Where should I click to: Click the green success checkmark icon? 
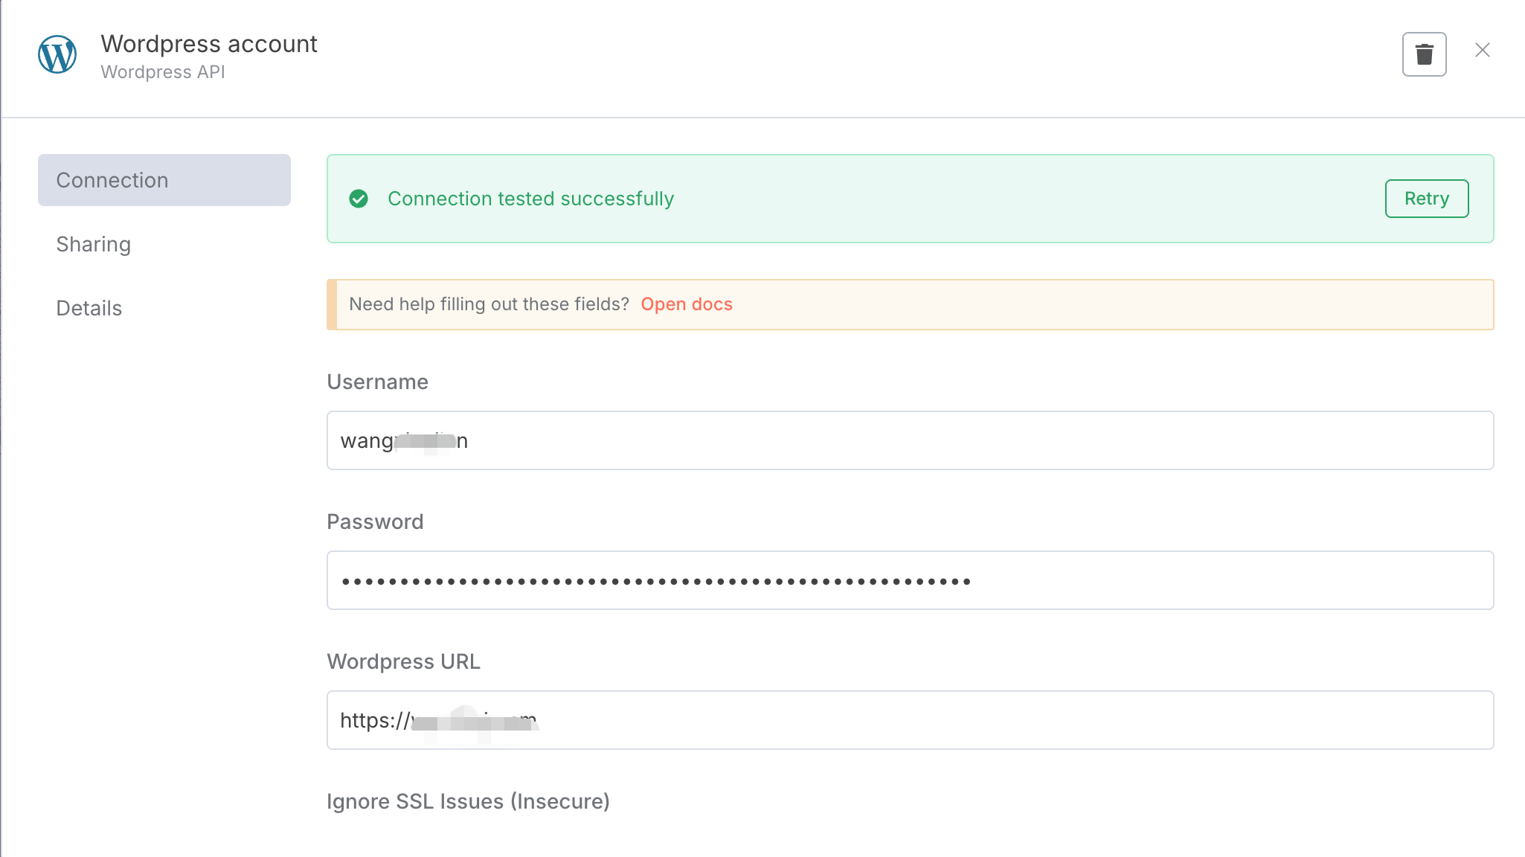[x=359, y=199]
